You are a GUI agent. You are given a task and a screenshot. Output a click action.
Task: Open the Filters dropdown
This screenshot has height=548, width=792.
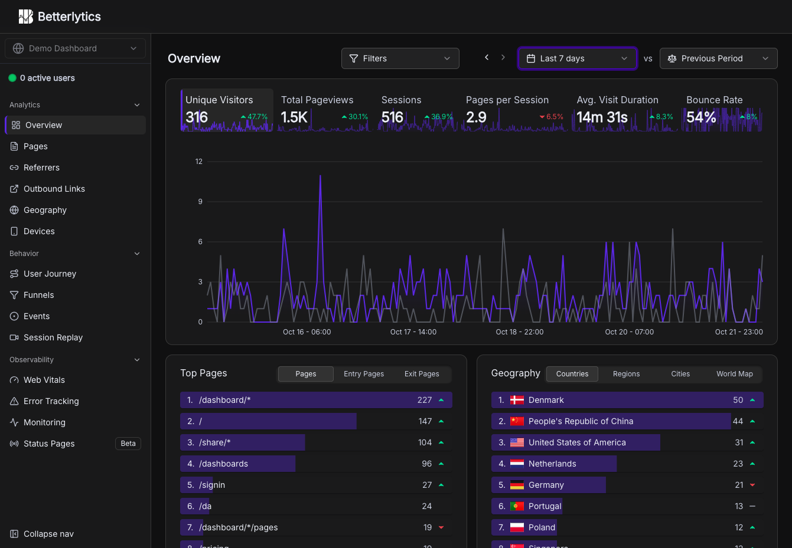coord(400,58)
